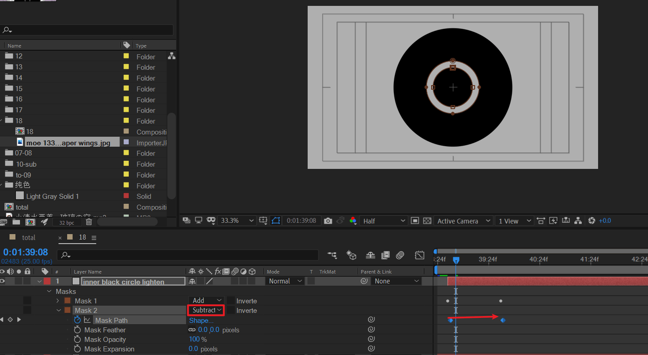Hide layer 1 with eye toggle
The height and width of the screenshot is (355, 648).
tap(3, 281)
